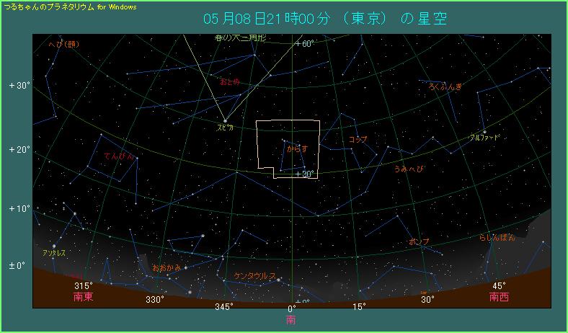Click the Spica star marker
The height and width of the screenshot is (333, 568).
225,120
